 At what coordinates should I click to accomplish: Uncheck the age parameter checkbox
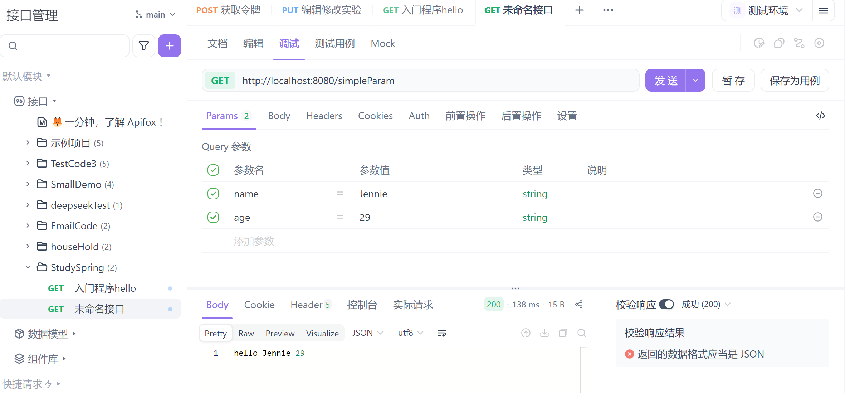[213, 217]
